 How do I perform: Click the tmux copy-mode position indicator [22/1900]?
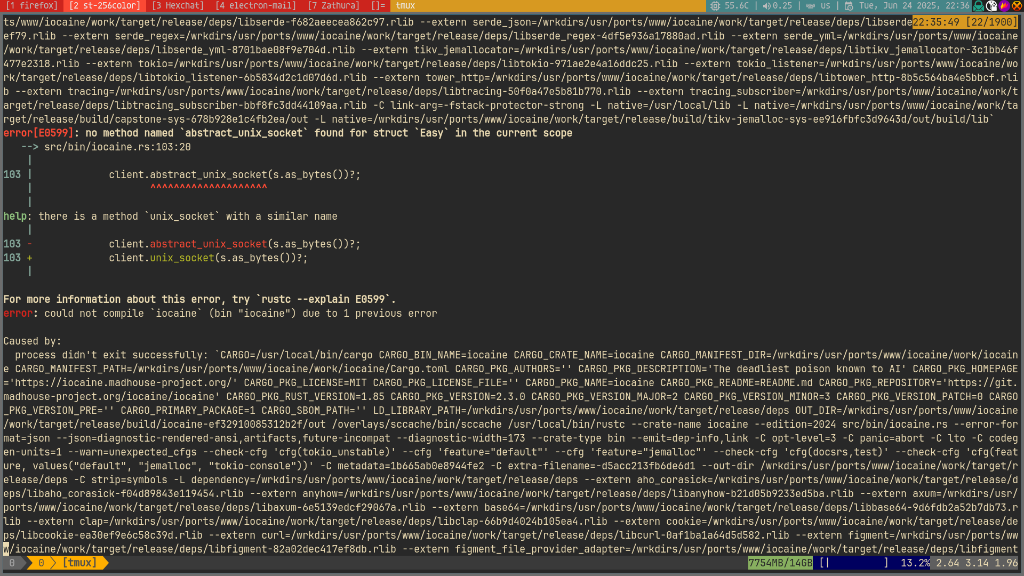(991, 22)
